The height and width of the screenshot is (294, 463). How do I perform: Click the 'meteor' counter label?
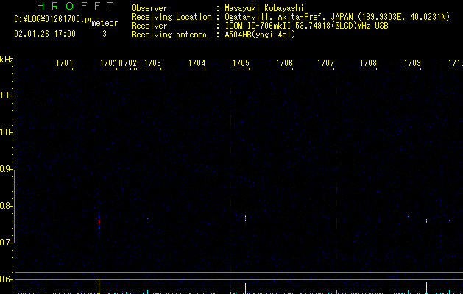pyautogui.click(x=105, y=23)
